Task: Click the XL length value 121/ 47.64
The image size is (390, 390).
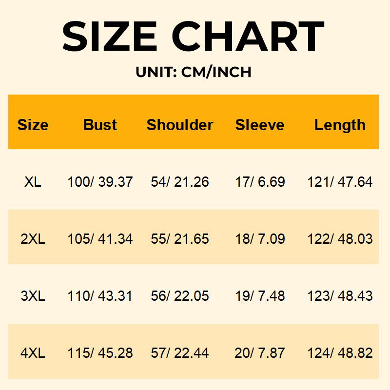Action: click(340, 182)
